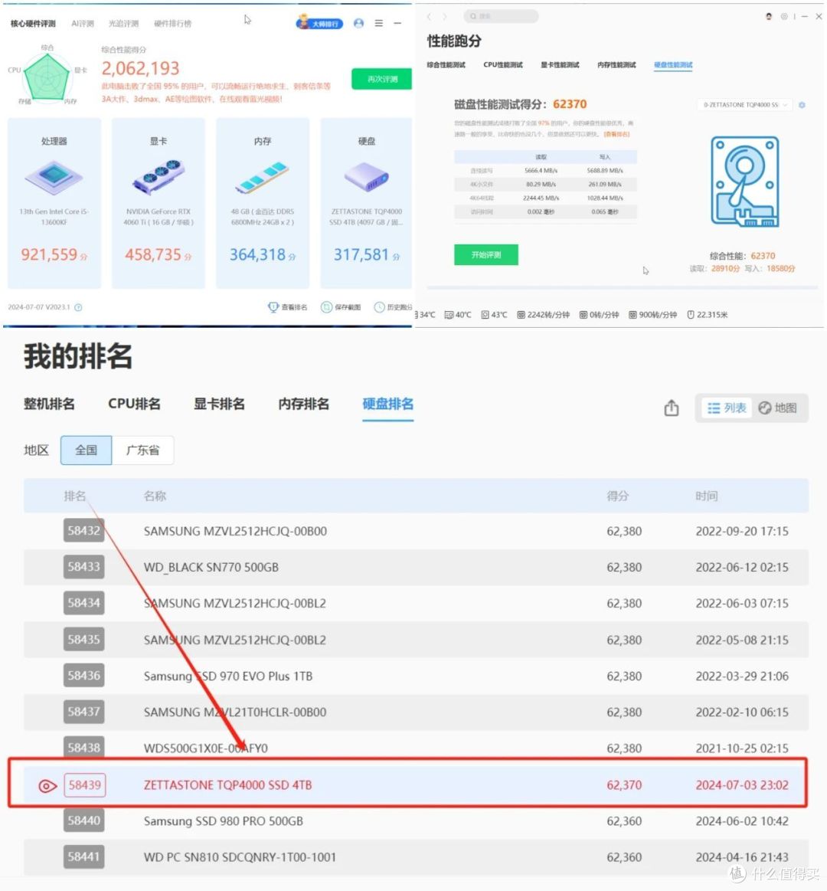Click WD PC SN810 SDCQNRY-1T00-1001 row
Viewport: 827px width, 891px height.
tap(416, 857)
